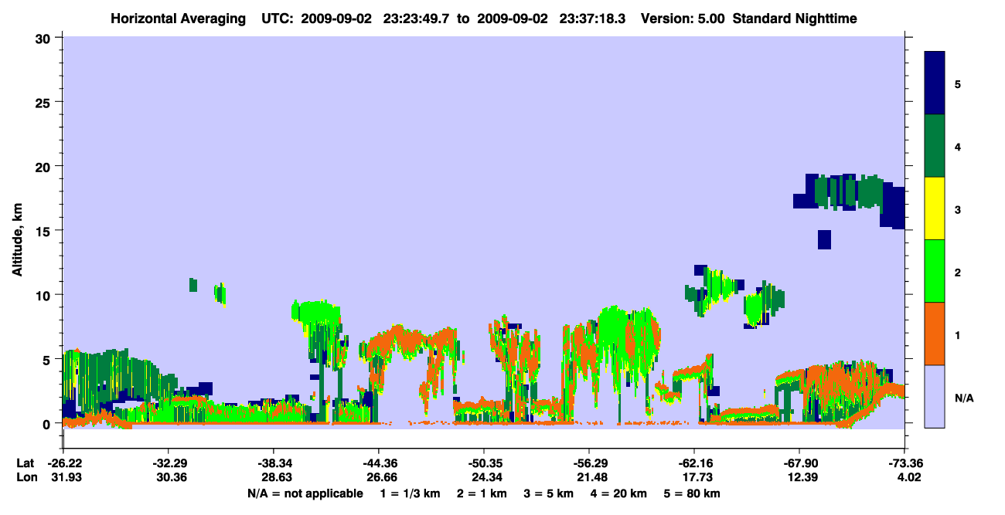Click the latitude value -32.29
Screen dimensions: 1005x515
168,463
